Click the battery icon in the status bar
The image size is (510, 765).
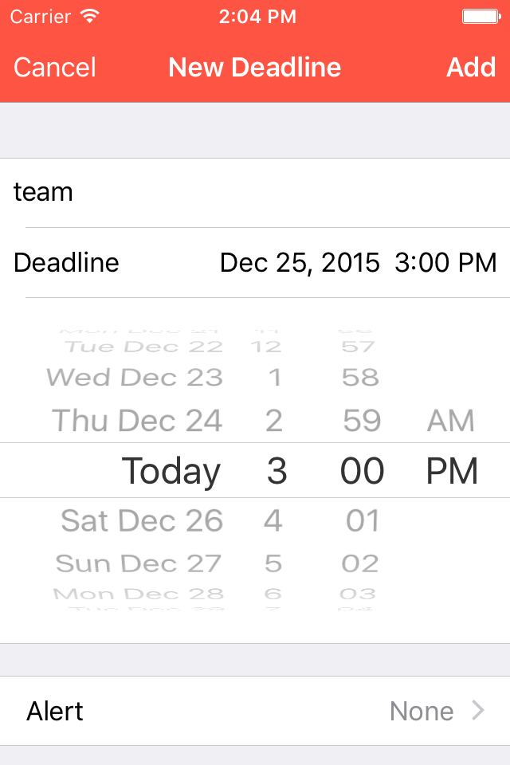[481, 17]
